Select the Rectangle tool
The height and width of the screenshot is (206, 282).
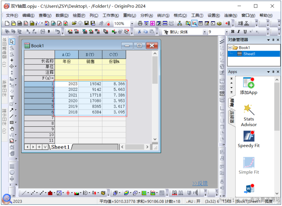(x=11, y=122)
